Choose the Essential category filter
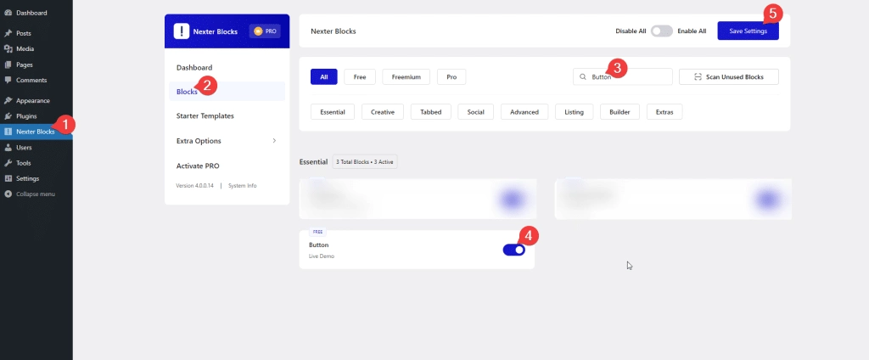 pyautogui.click(x=333, y=112)
